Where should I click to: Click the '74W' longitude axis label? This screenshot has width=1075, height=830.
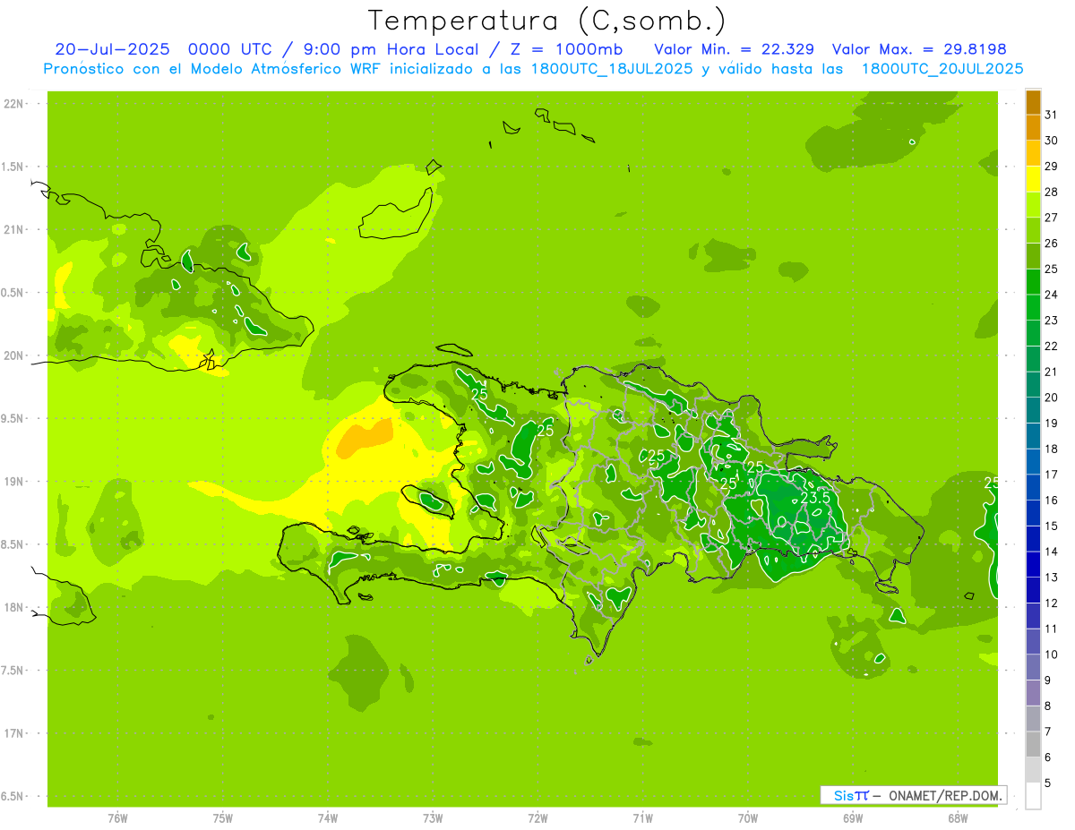(x=328, y=818)
